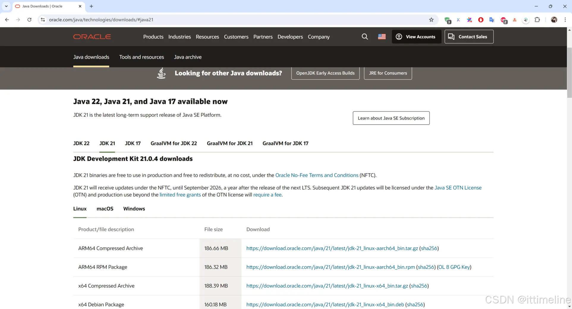Open the browser extensions puzzle icon

[537, 20]
